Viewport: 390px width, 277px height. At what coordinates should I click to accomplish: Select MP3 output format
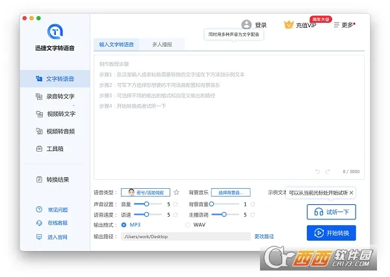click(x=124, y=224)
